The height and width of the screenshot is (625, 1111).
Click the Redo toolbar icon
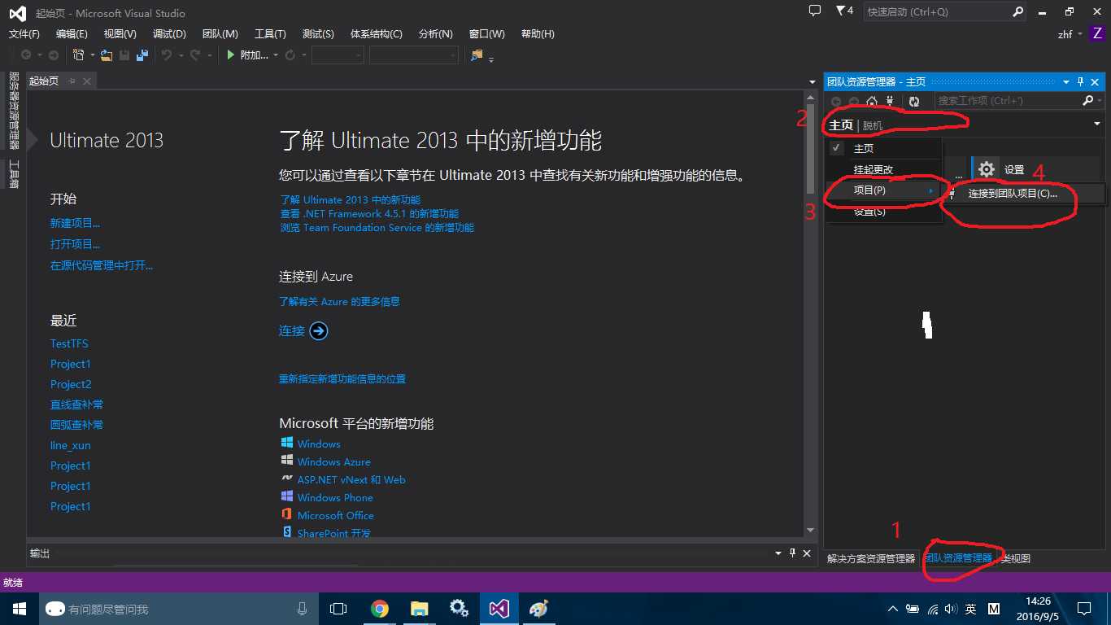click(x=195, y=55)
